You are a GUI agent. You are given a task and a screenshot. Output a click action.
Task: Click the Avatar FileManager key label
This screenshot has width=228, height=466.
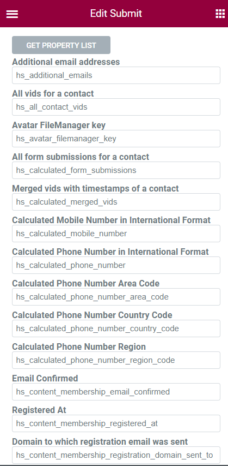point(59,125)
